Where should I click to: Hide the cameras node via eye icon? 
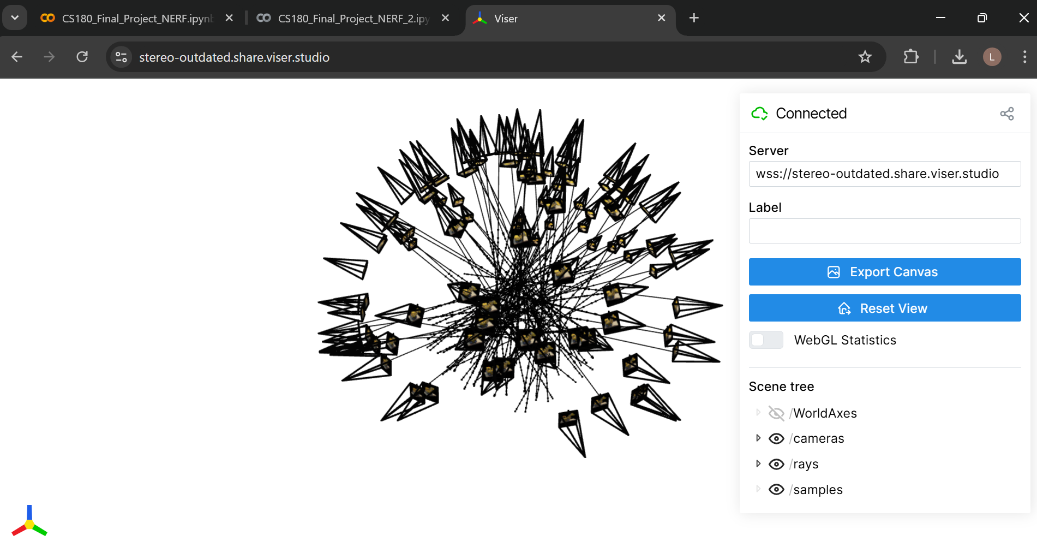coord(776,439)
